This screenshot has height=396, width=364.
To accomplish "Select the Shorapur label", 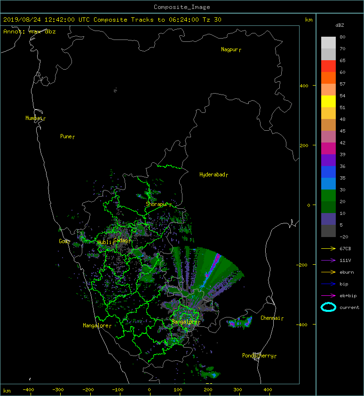I will (x=157, y=204).
